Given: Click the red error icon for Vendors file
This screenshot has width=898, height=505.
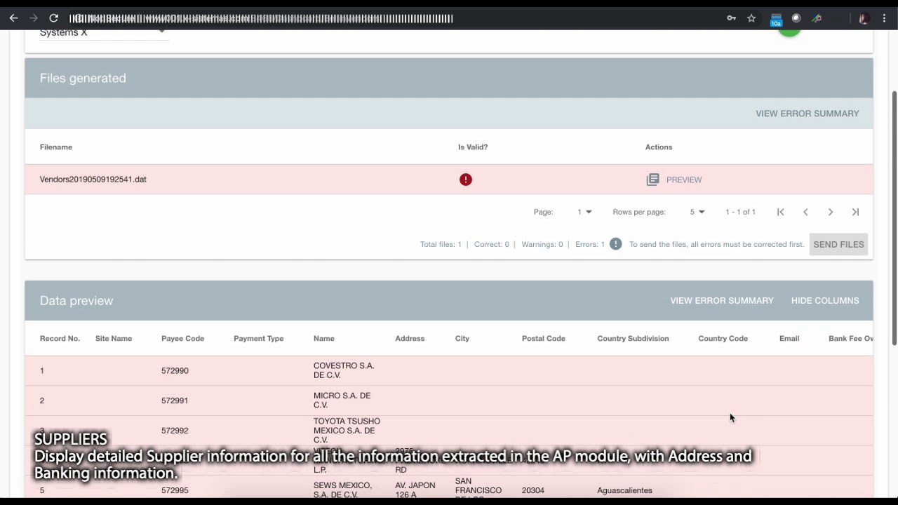Looking at the screenshot, I should tap(466, 180).
